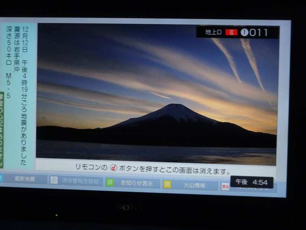Click the yellow 黄 color key icon

tap(167, 184)
